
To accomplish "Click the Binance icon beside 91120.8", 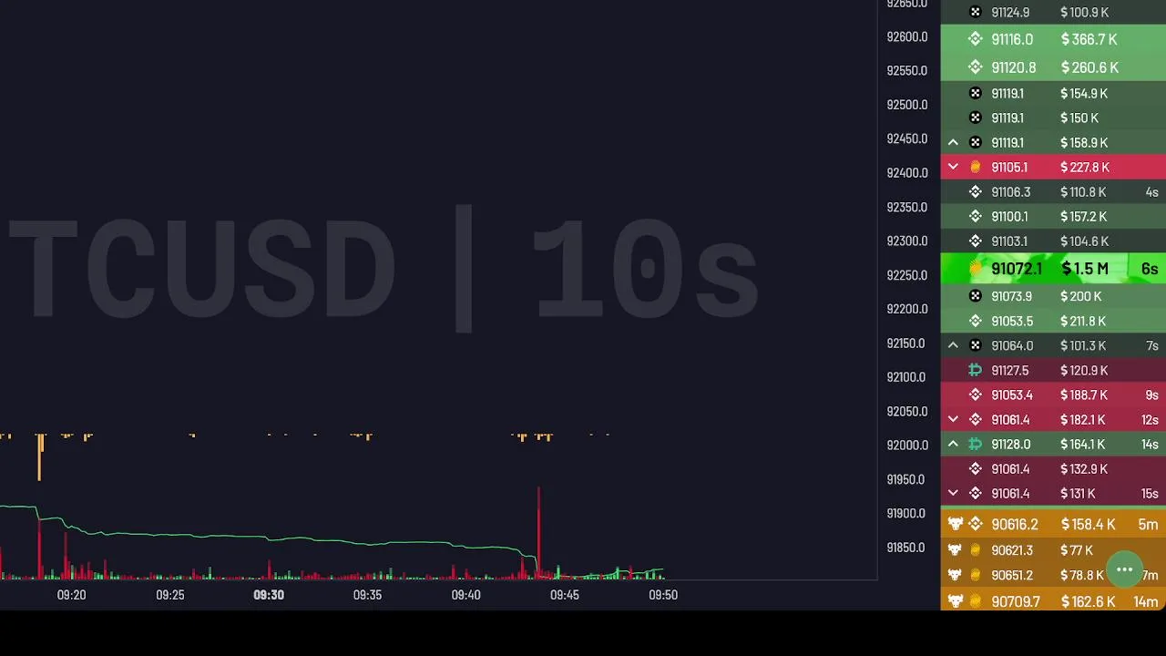I will tap(975, 67).
